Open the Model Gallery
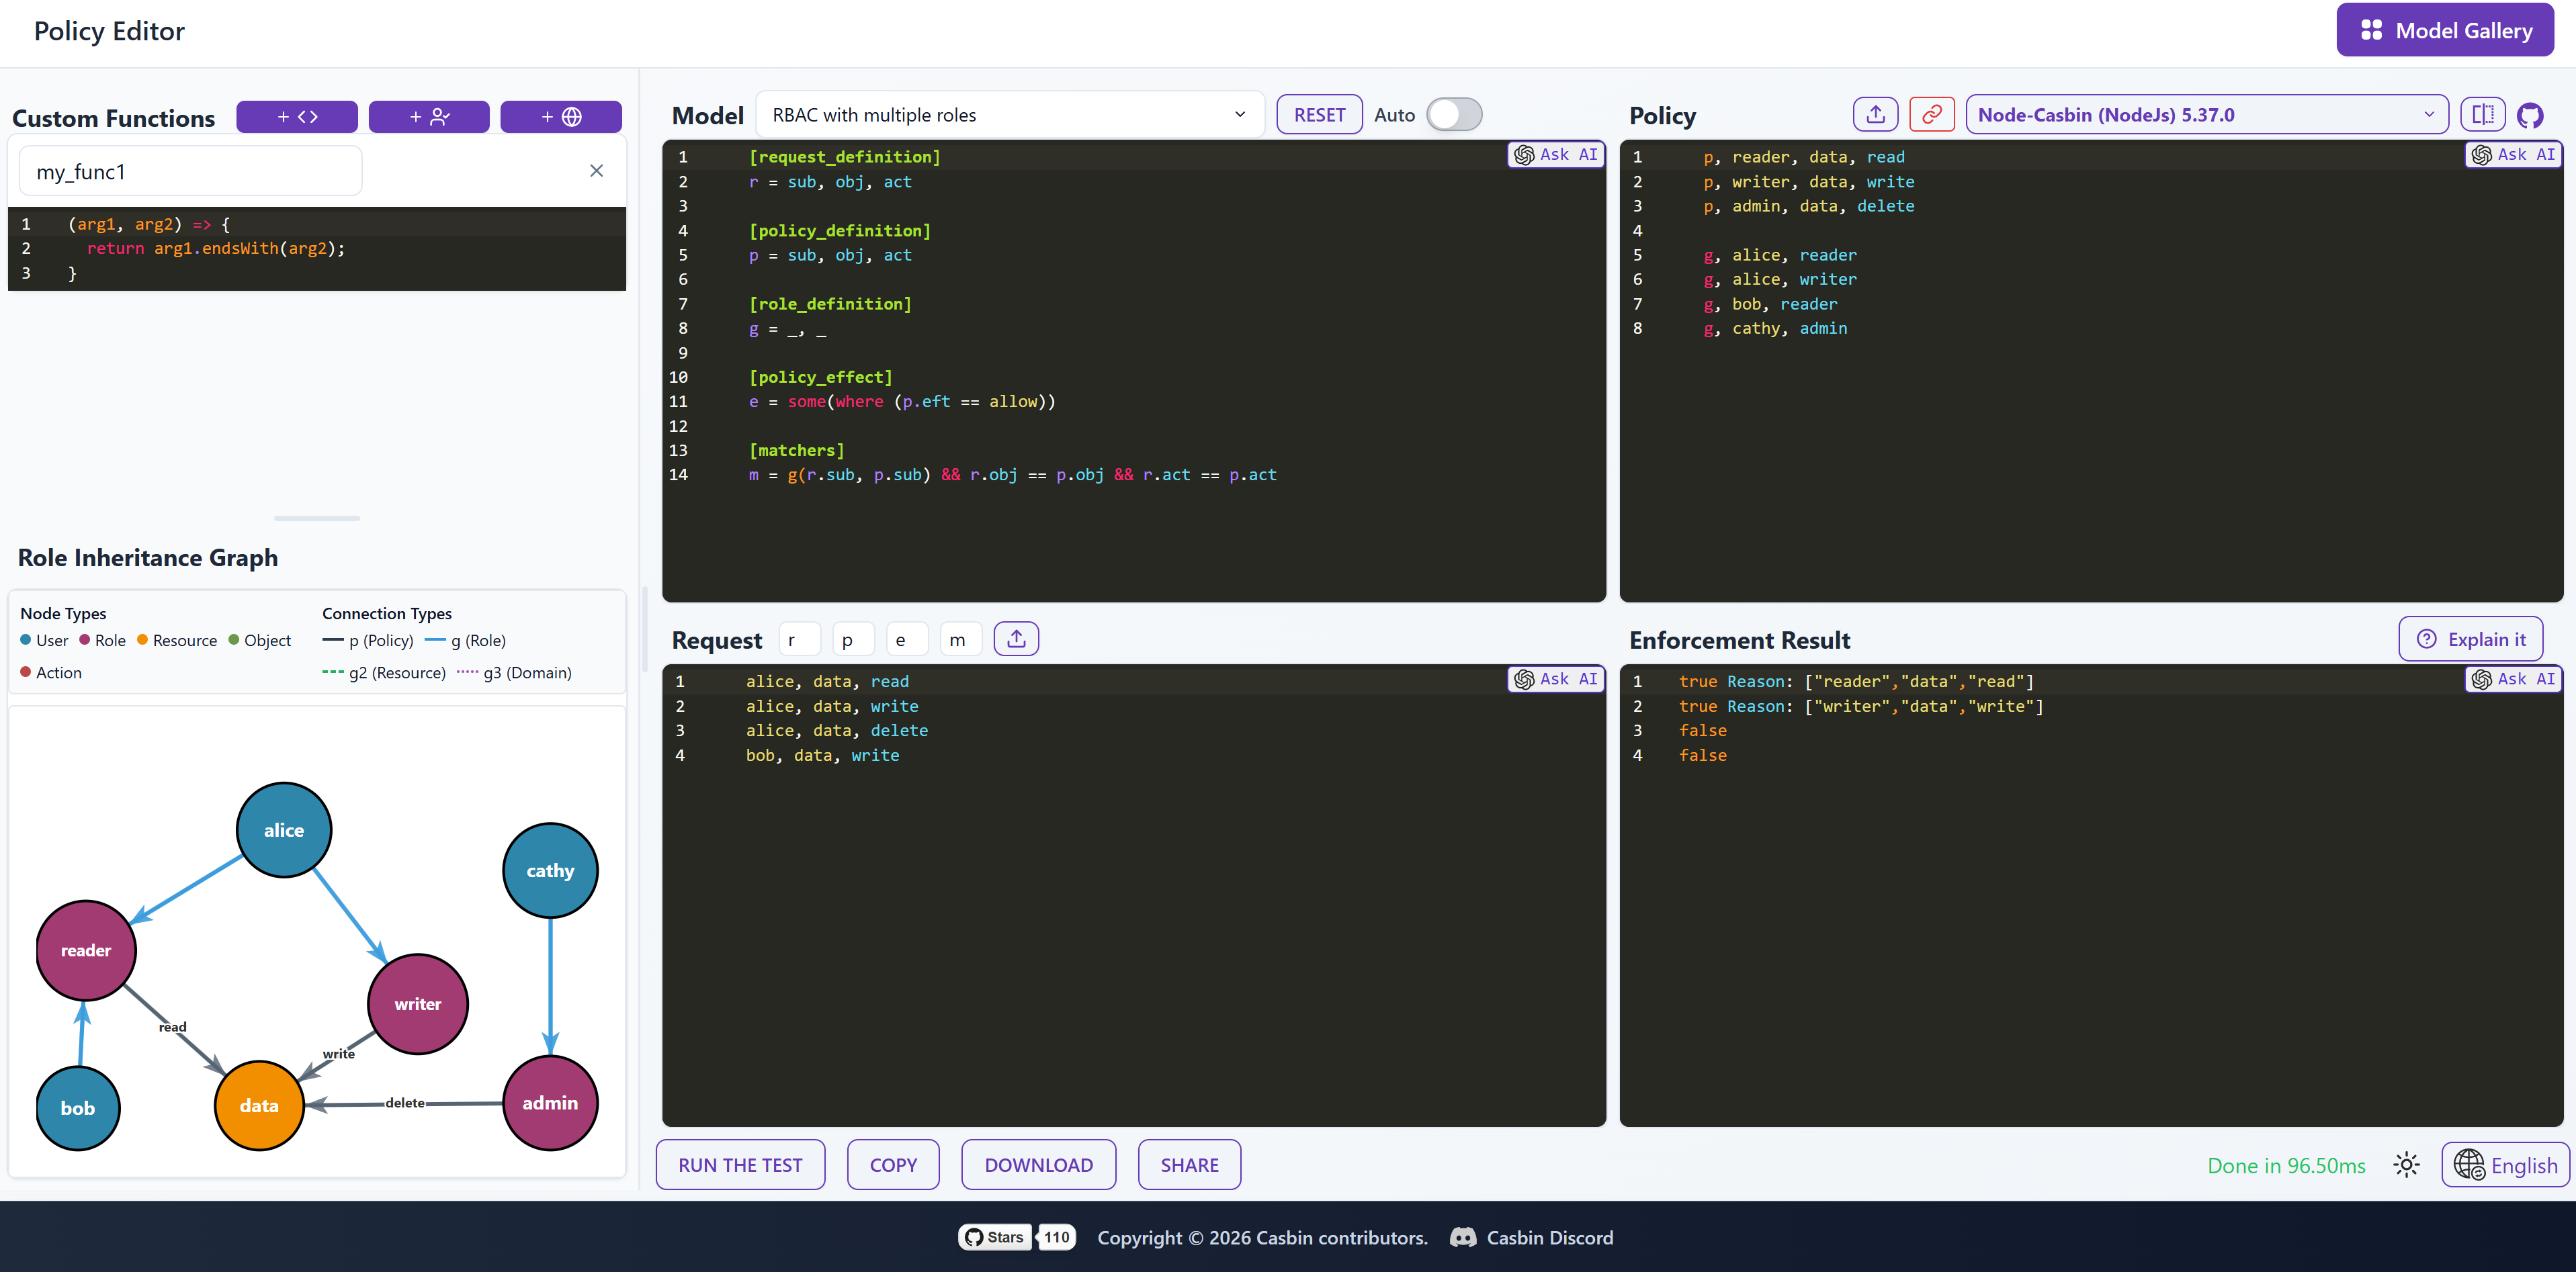Image resolution: width=2576 pixels, height=1272 pixels. [2445, 30]
